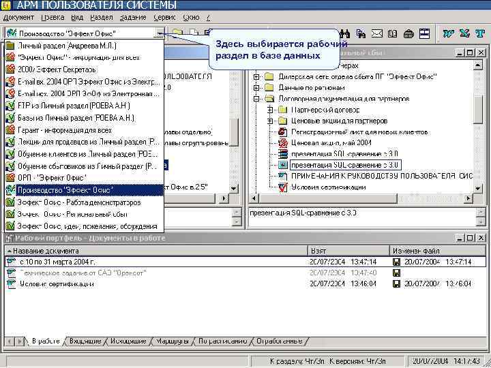Screen dimensions: 491x368
Task: Choose '2000/ Эффект Секретарь' in the dropdown list
Action: click(x=84, y=70)
